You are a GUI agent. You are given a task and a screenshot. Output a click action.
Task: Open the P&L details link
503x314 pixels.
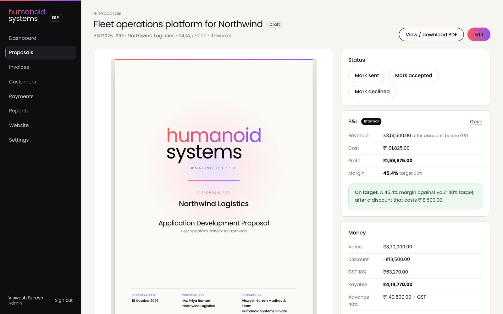click(476, 122)
